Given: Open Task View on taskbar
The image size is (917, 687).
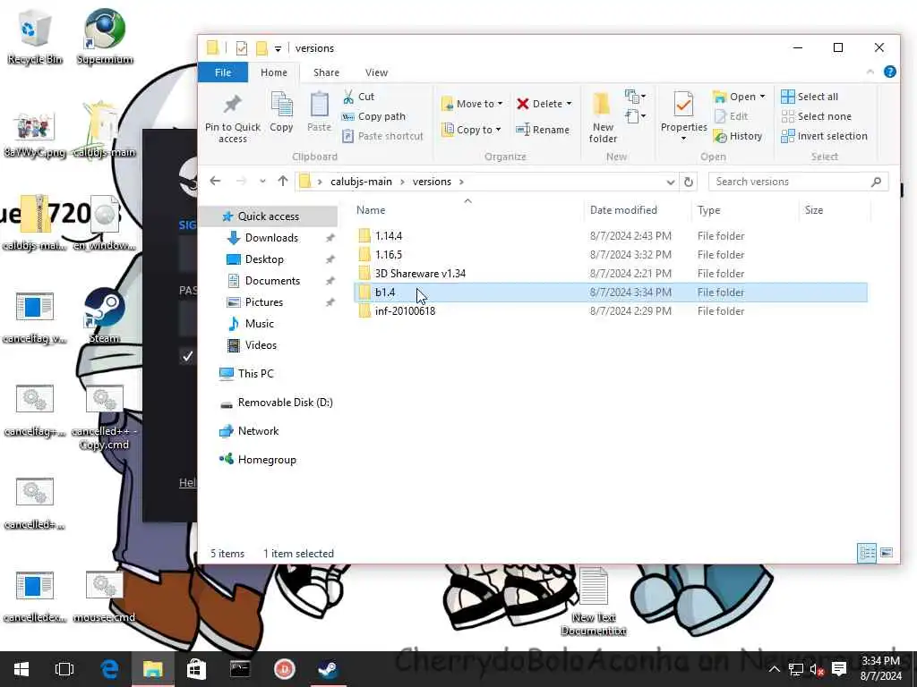Looking at the screenshot, I should (64, 669).
